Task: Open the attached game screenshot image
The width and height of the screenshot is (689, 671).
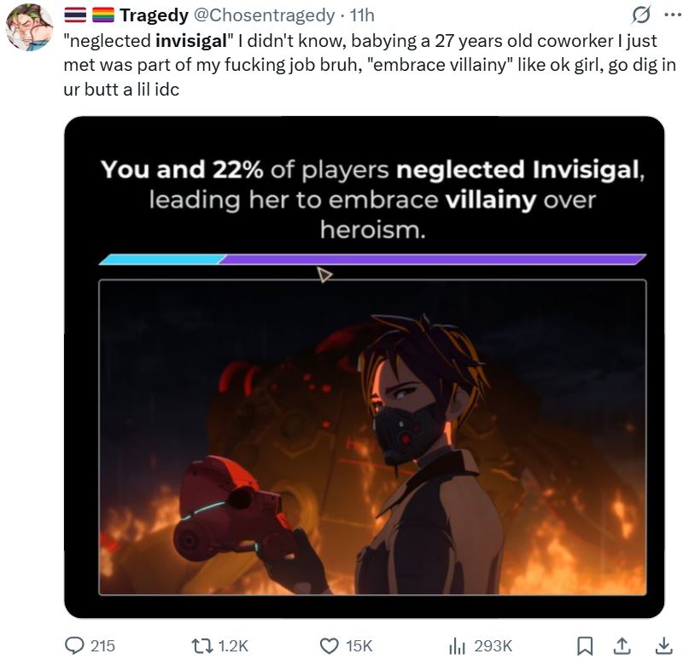Action: coord(365,367)
